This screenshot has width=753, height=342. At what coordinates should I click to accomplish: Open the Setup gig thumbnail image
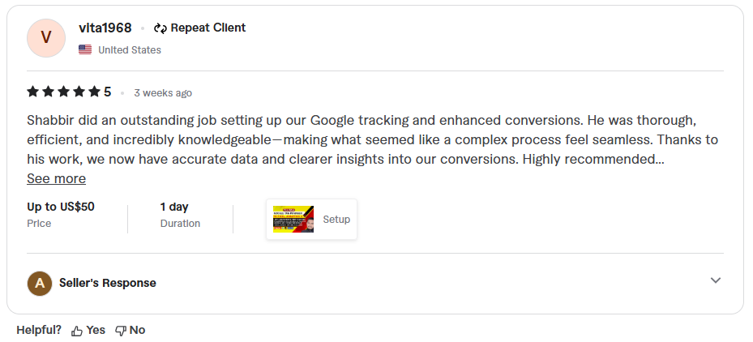point(293,220)
